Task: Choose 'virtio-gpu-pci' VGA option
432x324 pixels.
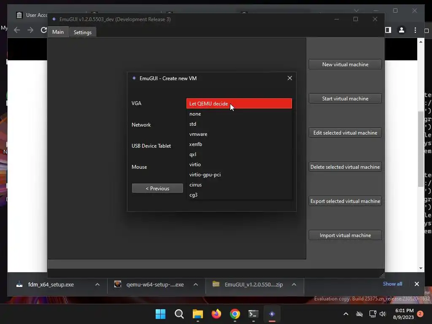Action: tap(239, 175)
